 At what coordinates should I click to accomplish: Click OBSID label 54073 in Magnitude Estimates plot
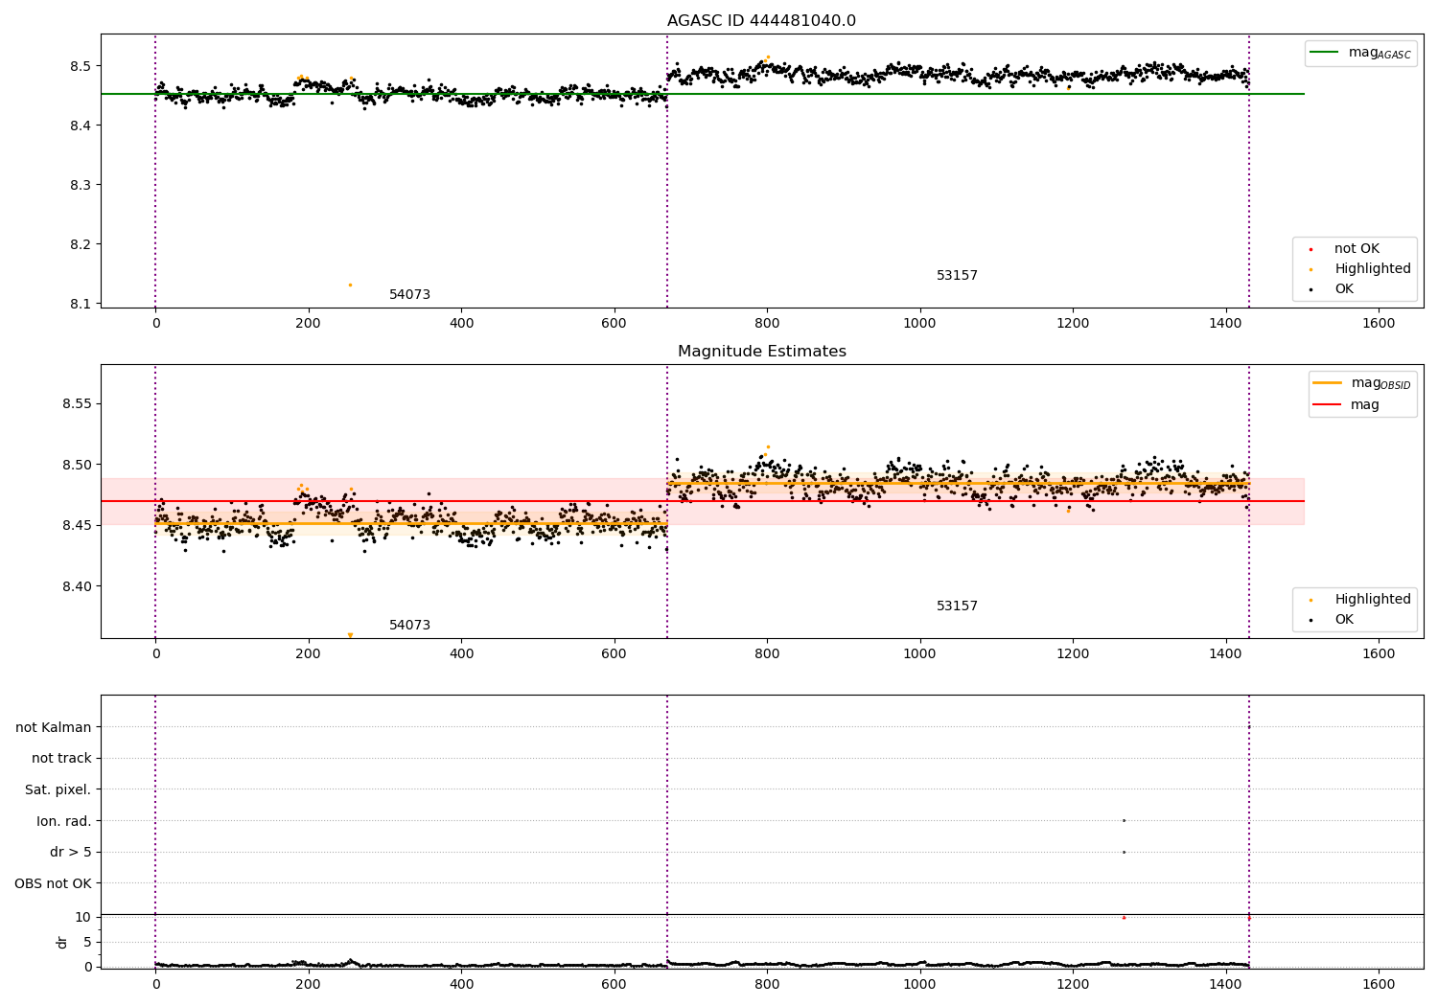coord(409,626)
